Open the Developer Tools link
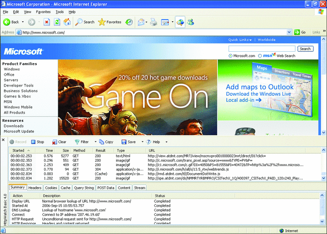This screenshot has height=234, width=327. [19, 86]
